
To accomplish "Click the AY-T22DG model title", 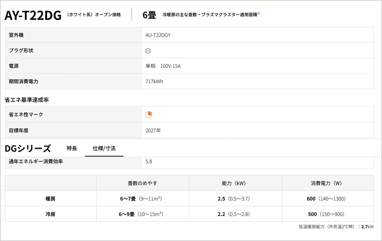I will pos(33,15).
